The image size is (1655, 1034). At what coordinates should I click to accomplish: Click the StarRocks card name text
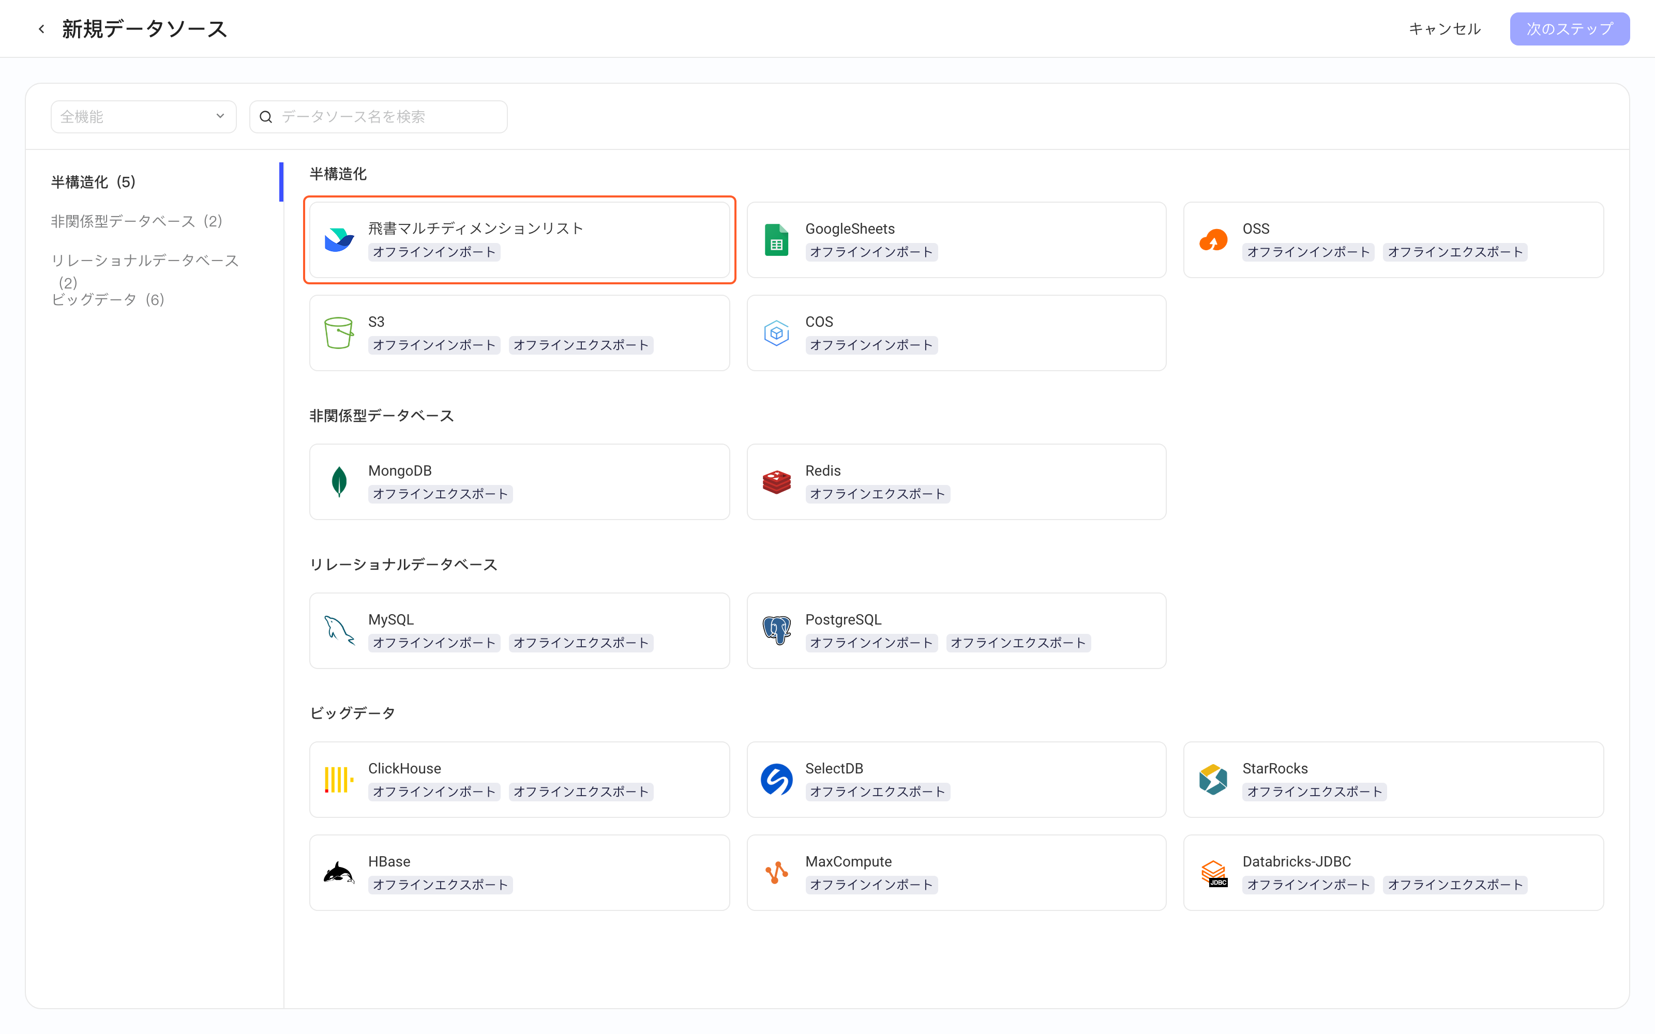[x=1275, y=768]
